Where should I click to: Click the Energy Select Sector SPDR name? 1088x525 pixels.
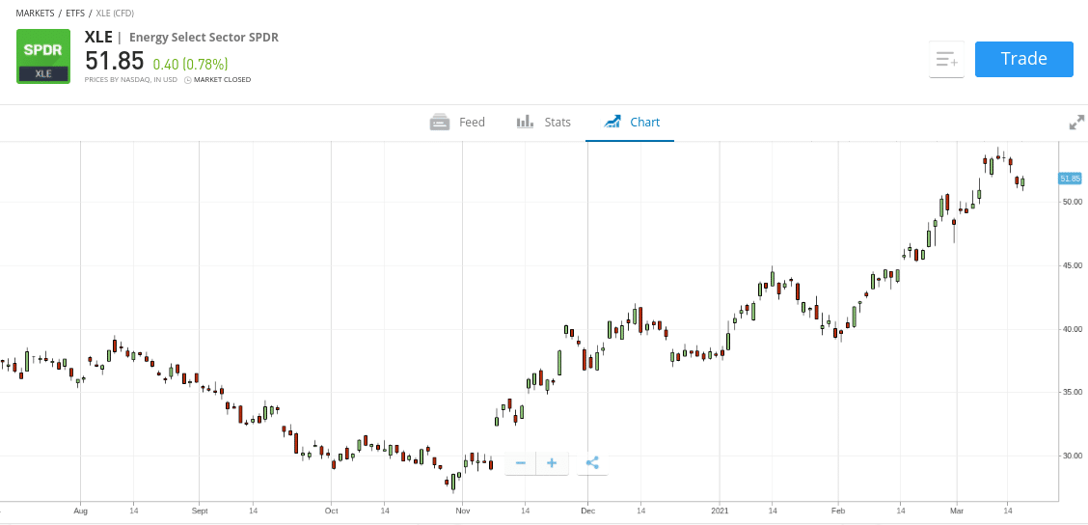[204, 38]
